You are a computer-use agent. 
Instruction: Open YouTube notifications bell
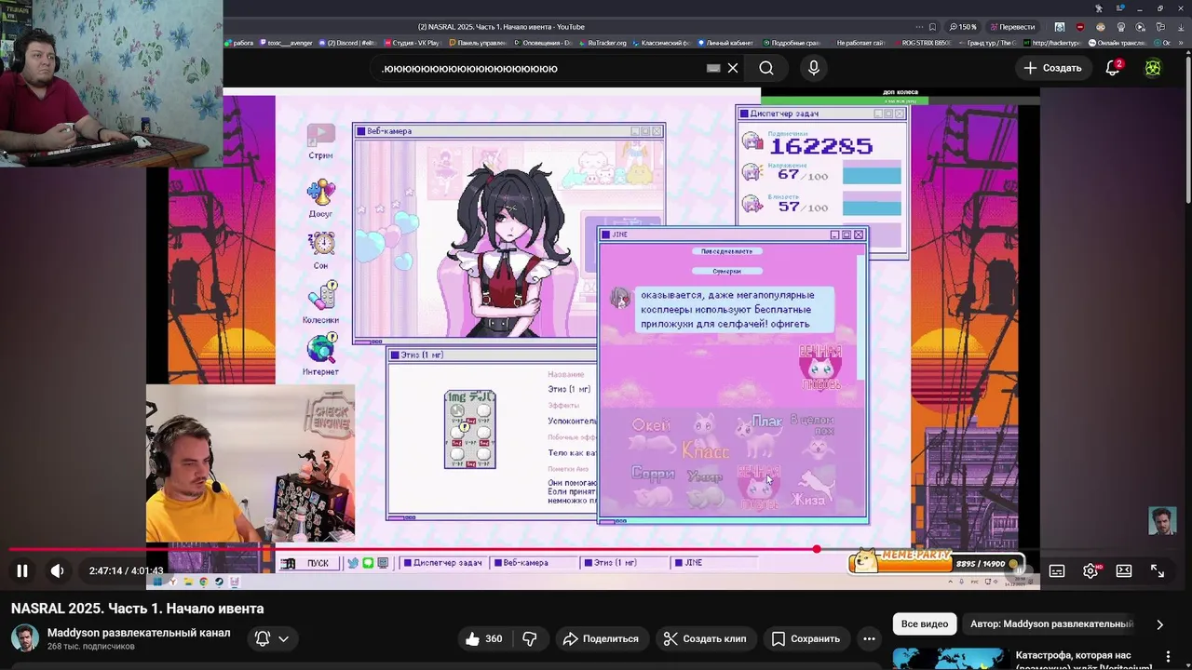click(x=1112, y=68)
